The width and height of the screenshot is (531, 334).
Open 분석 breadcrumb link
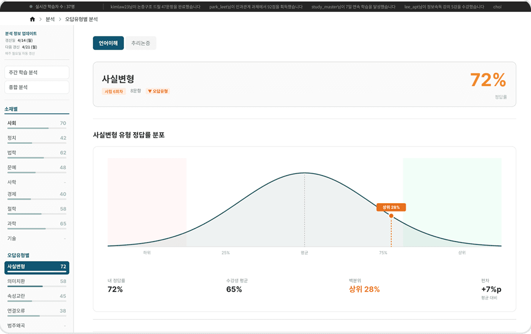50,19
